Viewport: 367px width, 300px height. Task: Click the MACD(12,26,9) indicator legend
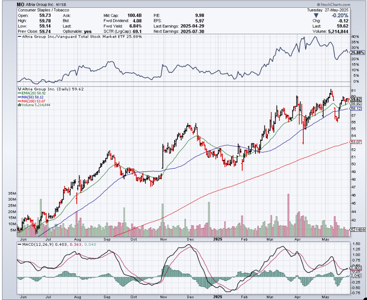click(57, 245)
